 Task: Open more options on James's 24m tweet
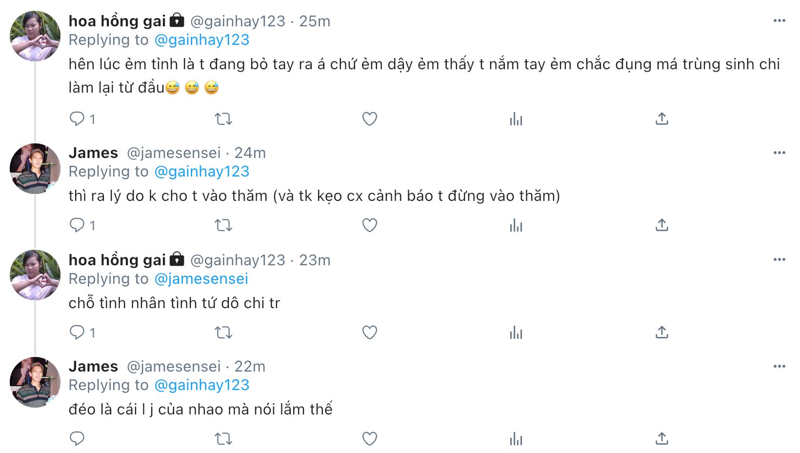tap(779, 153)
